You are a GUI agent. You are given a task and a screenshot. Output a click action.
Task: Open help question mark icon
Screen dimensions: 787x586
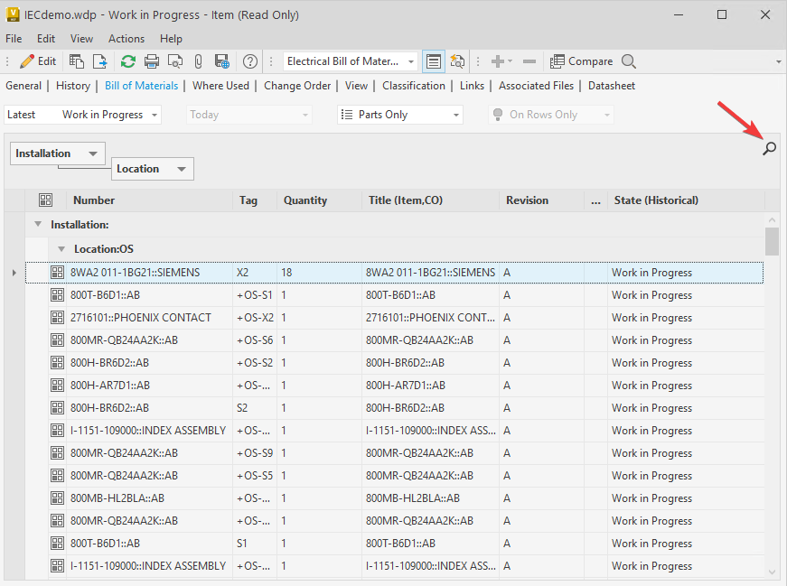pos(250,61)
